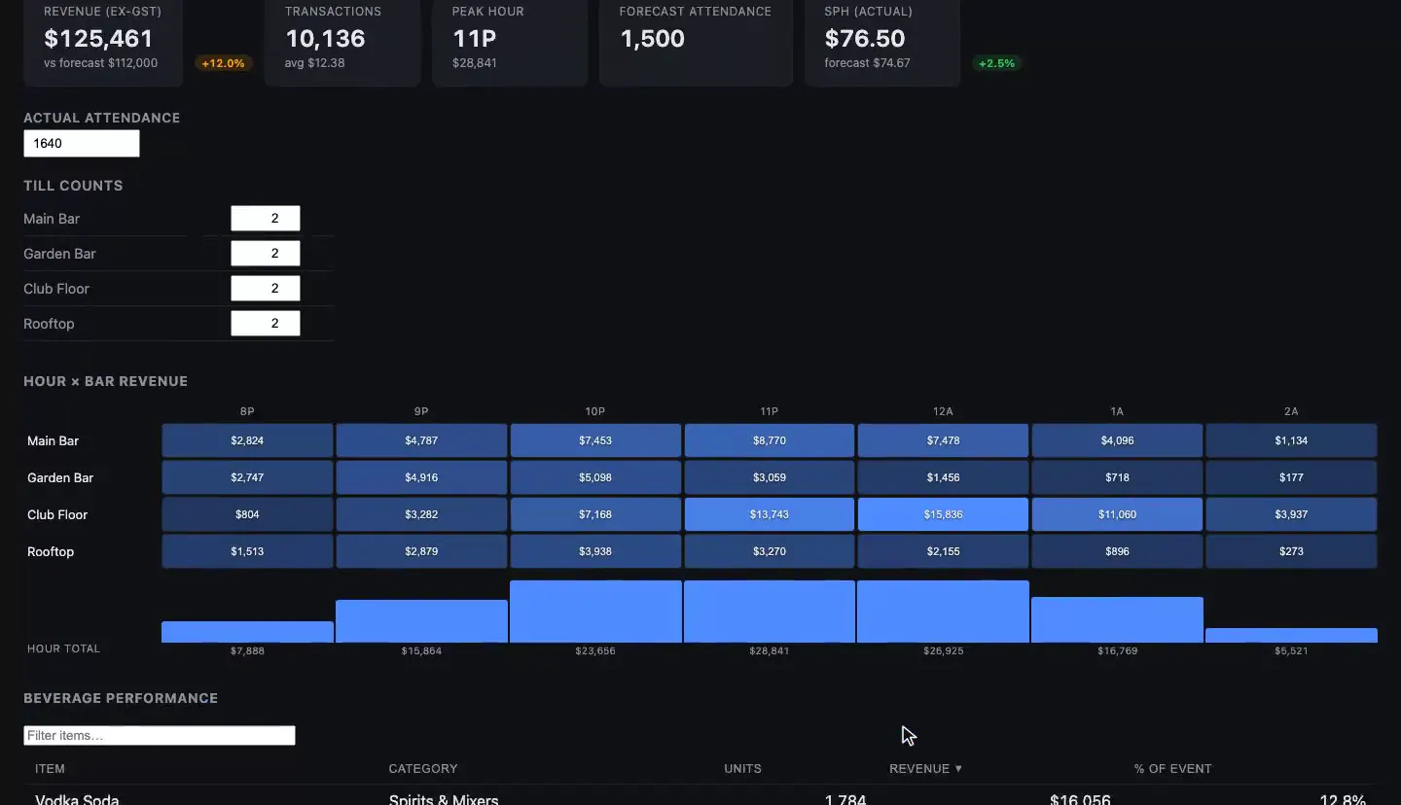Sort table by the Units column header
The width and height of the screenshot is (1401, 805).
pos(742,769)
